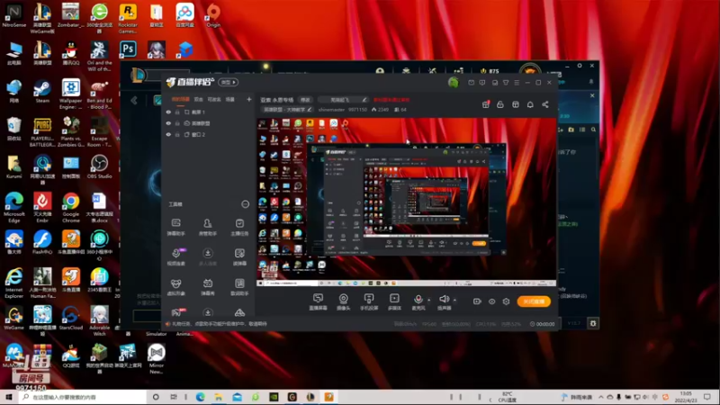This screenshot has height=405, width=720.
Task: Open the 弹幕助手 danmaku assistant tool
Action: click(175, 227)
